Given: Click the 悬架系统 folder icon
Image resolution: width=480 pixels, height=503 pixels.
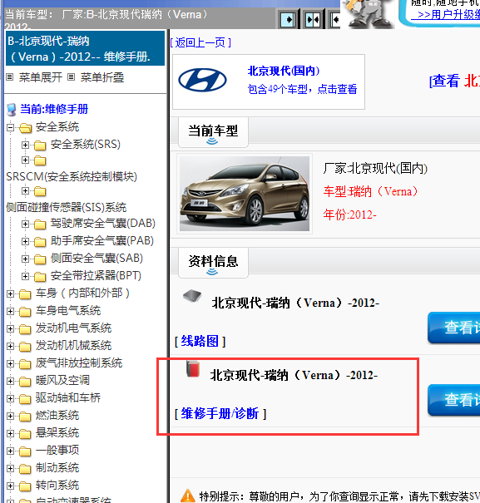Looking at the screenshot, I should 25,434.
